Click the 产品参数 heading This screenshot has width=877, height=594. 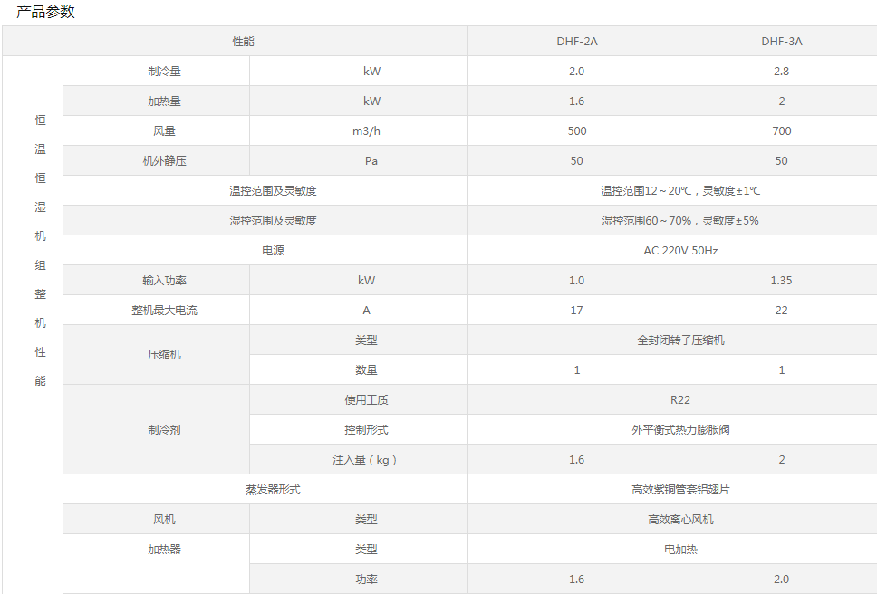pos(46,12)
